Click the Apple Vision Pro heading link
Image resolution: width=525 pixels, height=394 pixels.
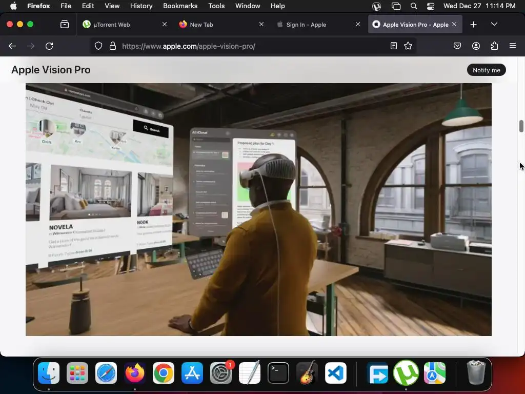(x=51, y=70)
